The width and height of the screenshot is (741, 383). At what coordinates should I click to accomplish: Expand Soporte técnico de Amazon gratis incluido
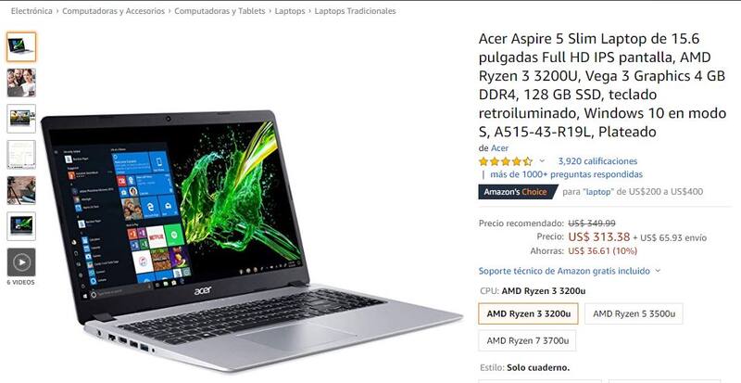[569, 272]
